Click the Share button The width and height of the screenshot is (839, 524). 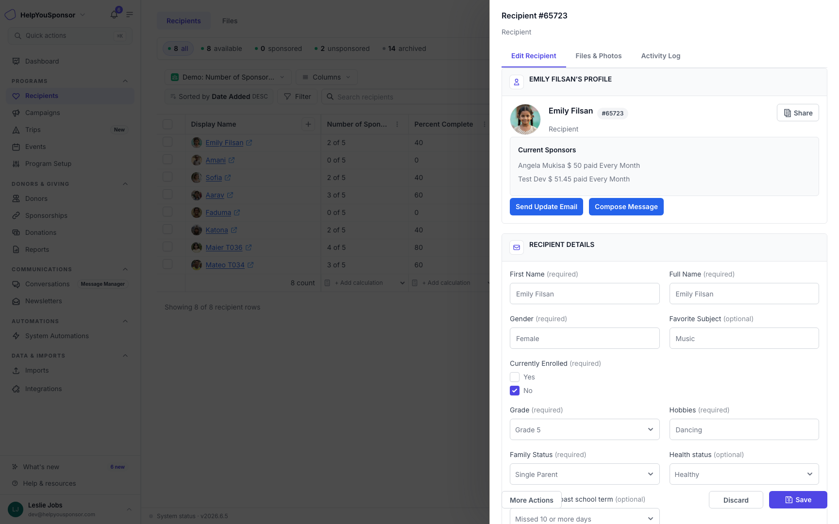pos(798,113)
